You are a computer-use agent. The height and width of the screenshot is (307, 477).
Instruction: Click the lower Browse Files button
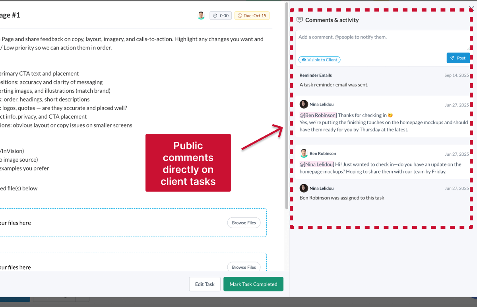[x=244, y=267]
